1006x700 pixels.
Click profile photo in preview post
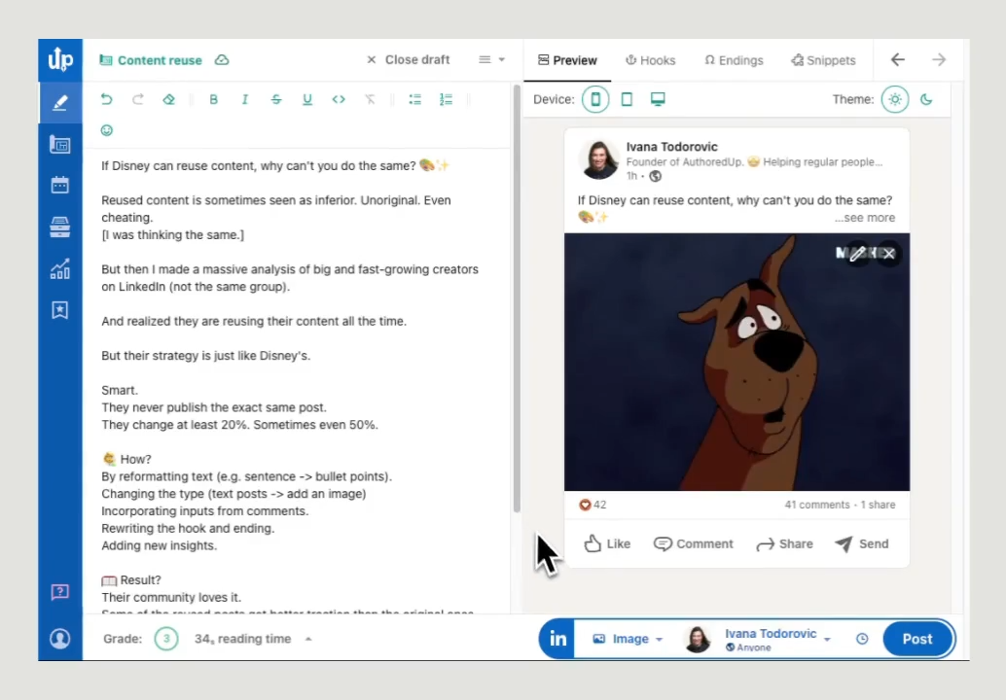coord(598,159)
